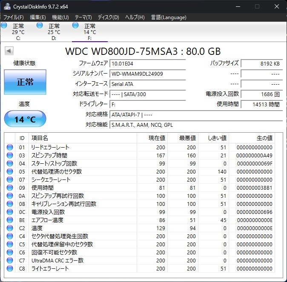This screenshot has height=282, width=287.
Task: Click status orb of row 01 リードエラーレート
Action: click(x=10, y=147)
